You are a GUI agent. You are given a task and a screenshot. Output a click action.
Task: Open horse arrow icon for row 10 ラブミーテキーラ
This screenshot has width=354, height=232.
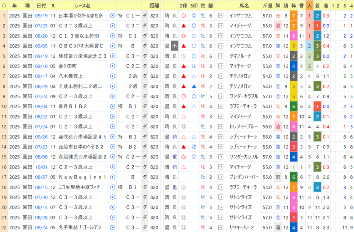(221, 106)
